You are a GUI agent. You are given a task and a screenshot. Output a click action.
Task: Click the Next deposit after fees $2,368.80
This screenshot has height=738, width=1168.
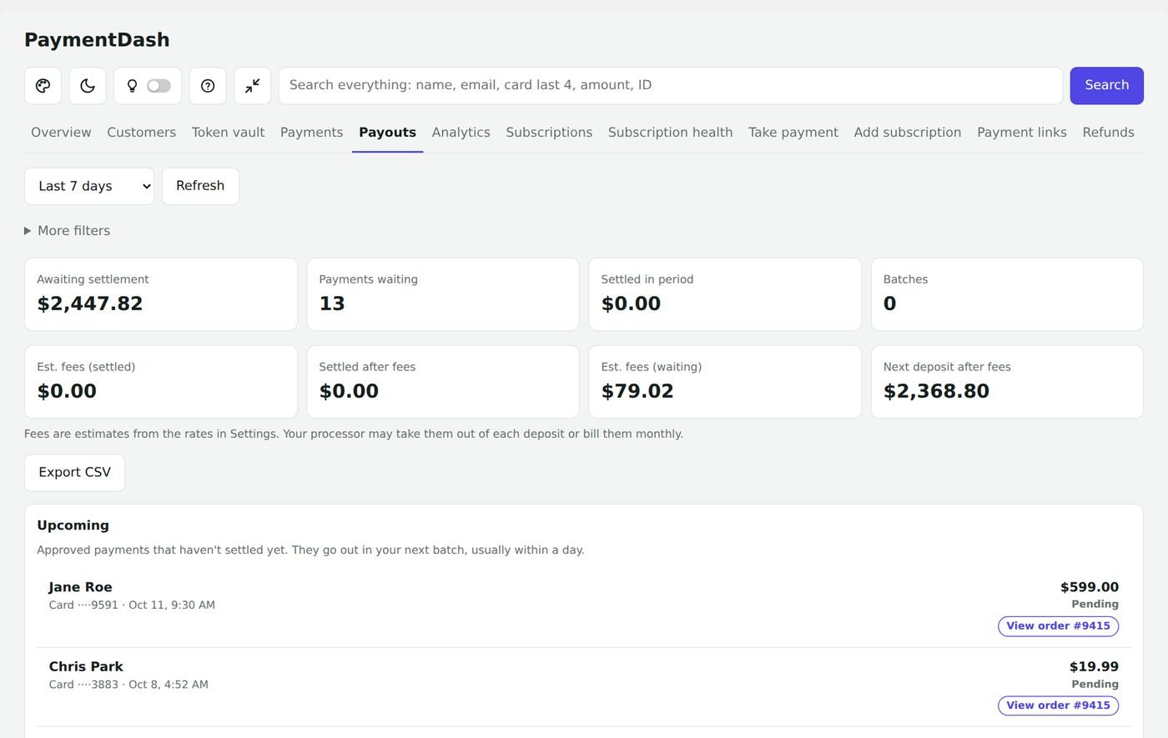tap(936, 391)
